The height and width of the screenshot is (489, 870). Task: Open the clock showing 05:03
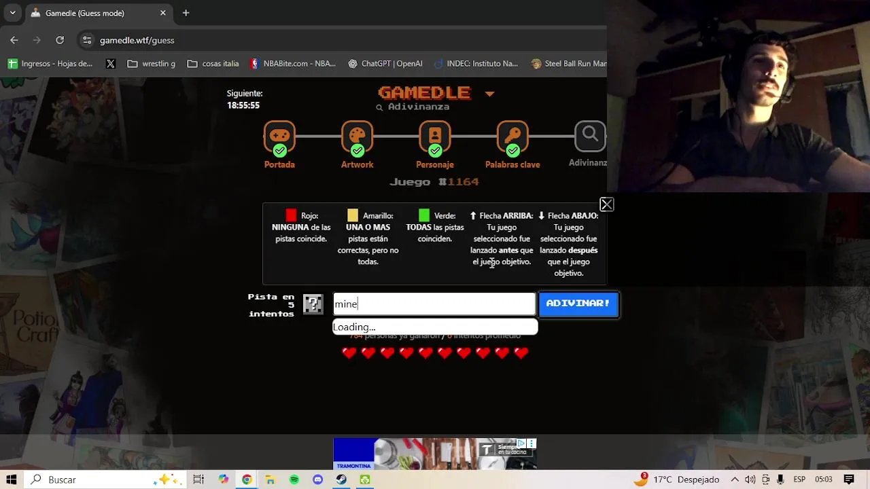(x=823, y=479)
